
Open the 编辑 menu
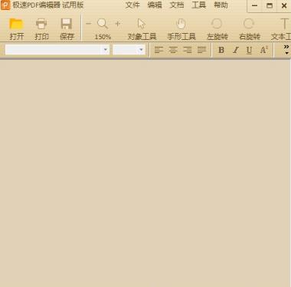pos(155,5)
